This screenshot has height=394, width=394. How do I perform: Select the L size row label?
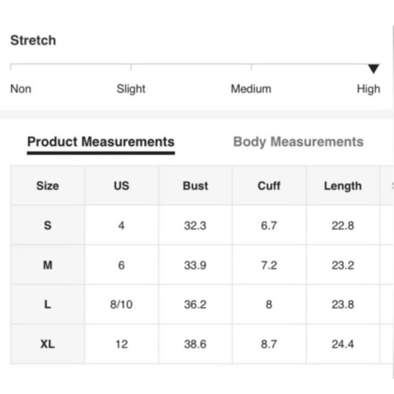[x=48, y=304]
